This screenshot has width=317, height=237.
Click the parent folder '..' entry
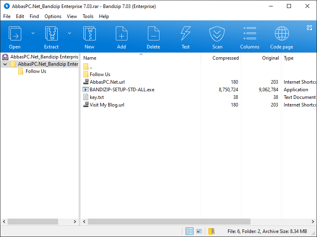[x=88, y=66]
